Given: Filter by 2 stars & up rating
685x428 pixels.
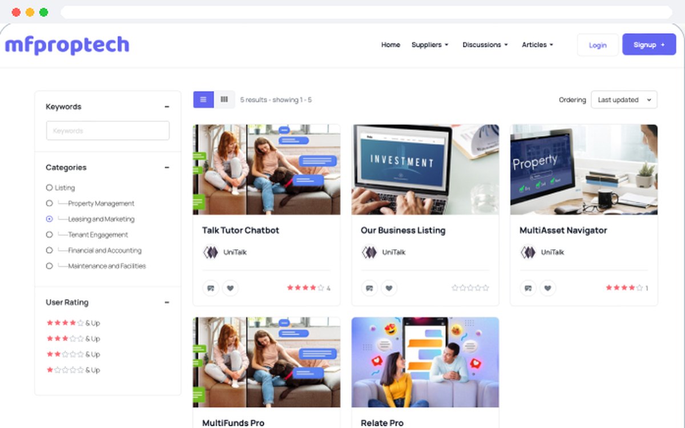Looking at the screenshot, I should [x=73, y=354].
